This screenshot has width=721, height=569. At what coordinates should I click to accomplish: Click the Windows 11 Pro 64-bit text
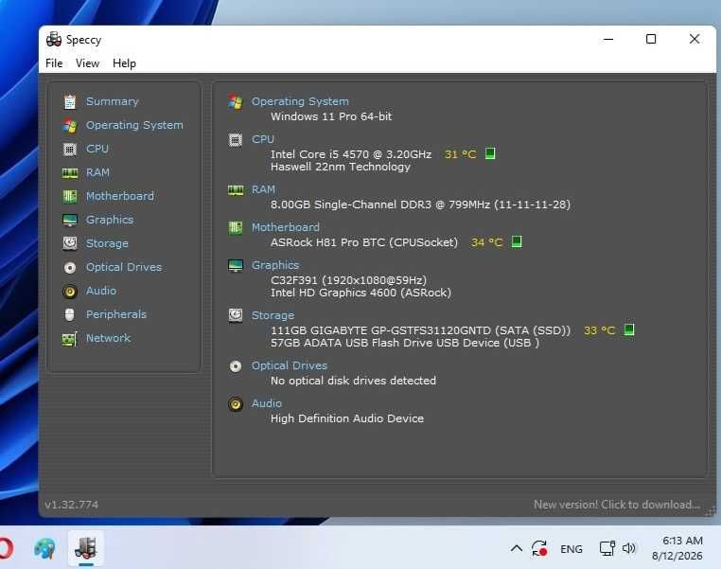click(x=331, y=116)
